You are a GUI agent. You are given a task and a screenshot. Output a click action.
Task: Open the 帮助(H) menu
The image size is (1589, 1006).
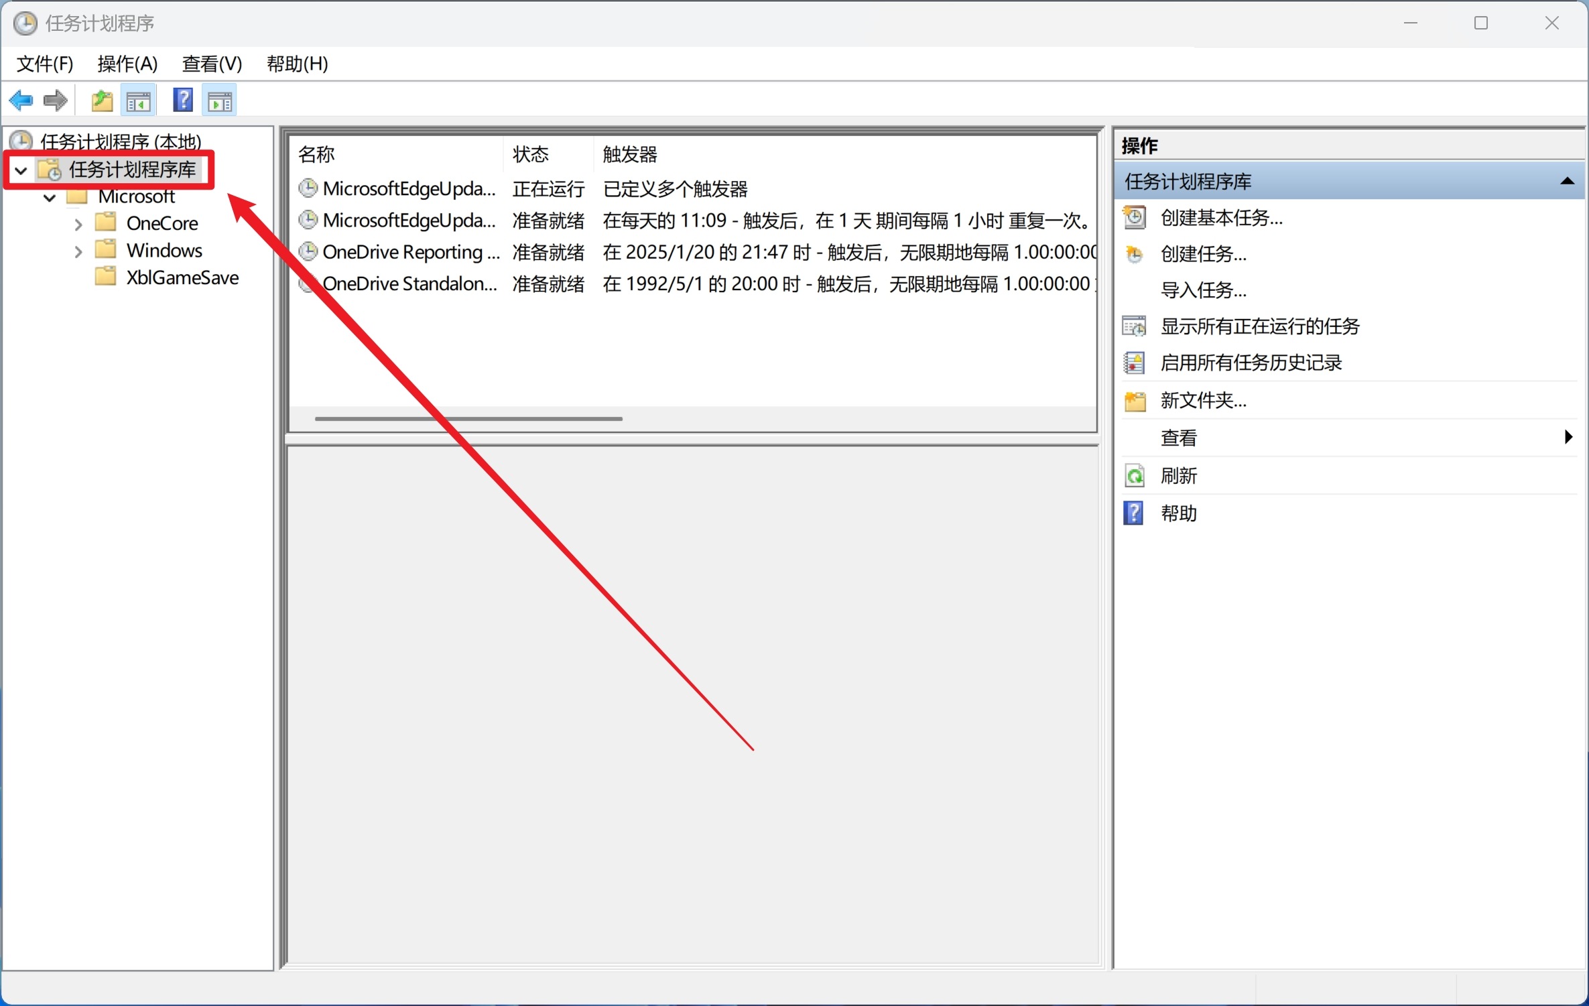(297, 64)
